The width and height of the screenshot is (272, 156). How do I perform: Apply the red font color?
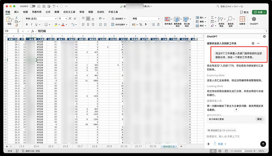click(x=63, y=24)
